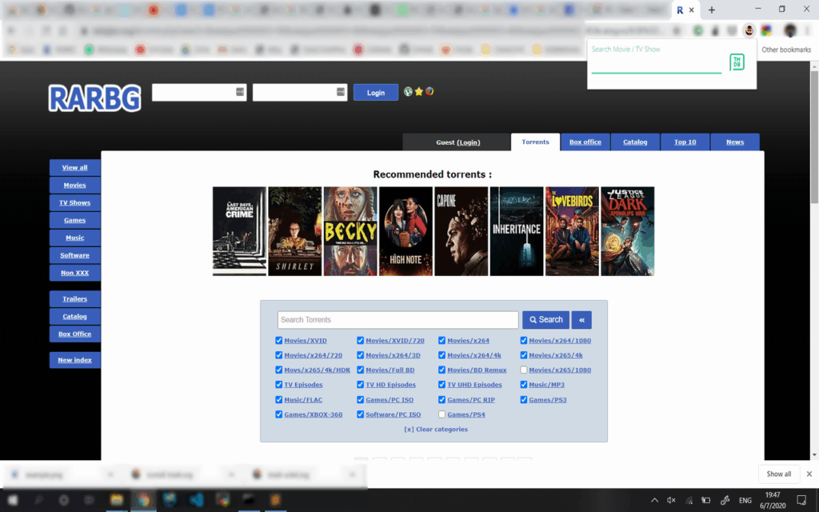Uncheck Movies/x264/1080 checkbox
This screenshot has height=512, width=819.
click(523, 340)
